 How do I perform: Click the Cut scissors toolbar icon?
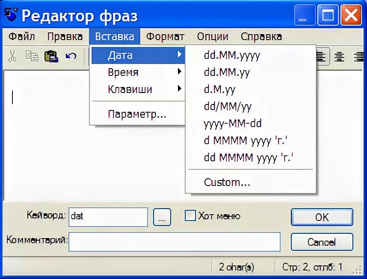tap(12, 56)
